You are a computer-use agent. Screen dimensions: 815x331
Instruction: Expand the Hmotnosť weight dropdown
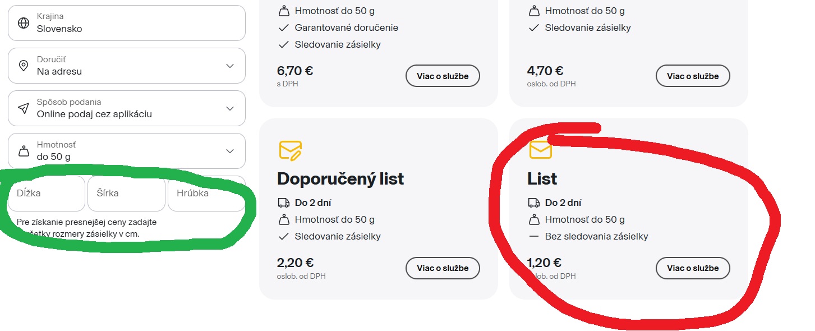click(230, 151)
